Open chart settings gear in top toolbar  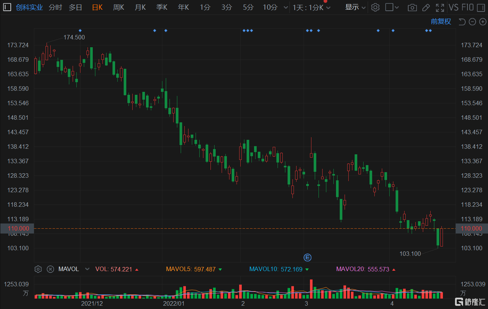[375, 7]
